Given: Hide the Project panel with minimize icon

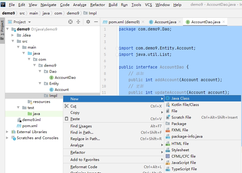Looking at the screenshot, I should [96, 22].
